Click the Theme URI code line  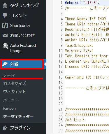(x=87, y=24)
